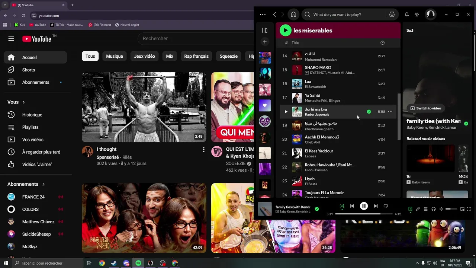Sort the playlist by Title column

click(x=295, y=43)
